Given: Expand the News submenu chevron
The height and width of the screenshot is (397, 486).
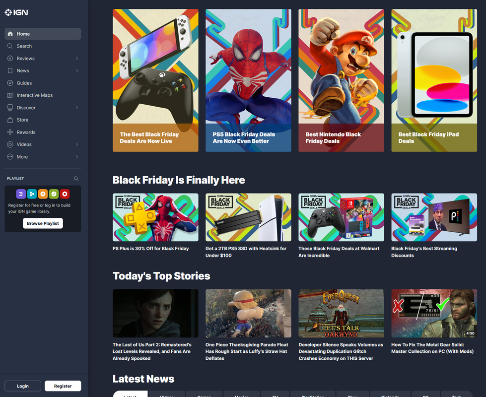Looking at the screenshot, I should click(x=77, y=70).
